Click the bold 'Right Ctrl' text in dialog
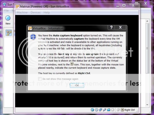 [x=84, y=73]
